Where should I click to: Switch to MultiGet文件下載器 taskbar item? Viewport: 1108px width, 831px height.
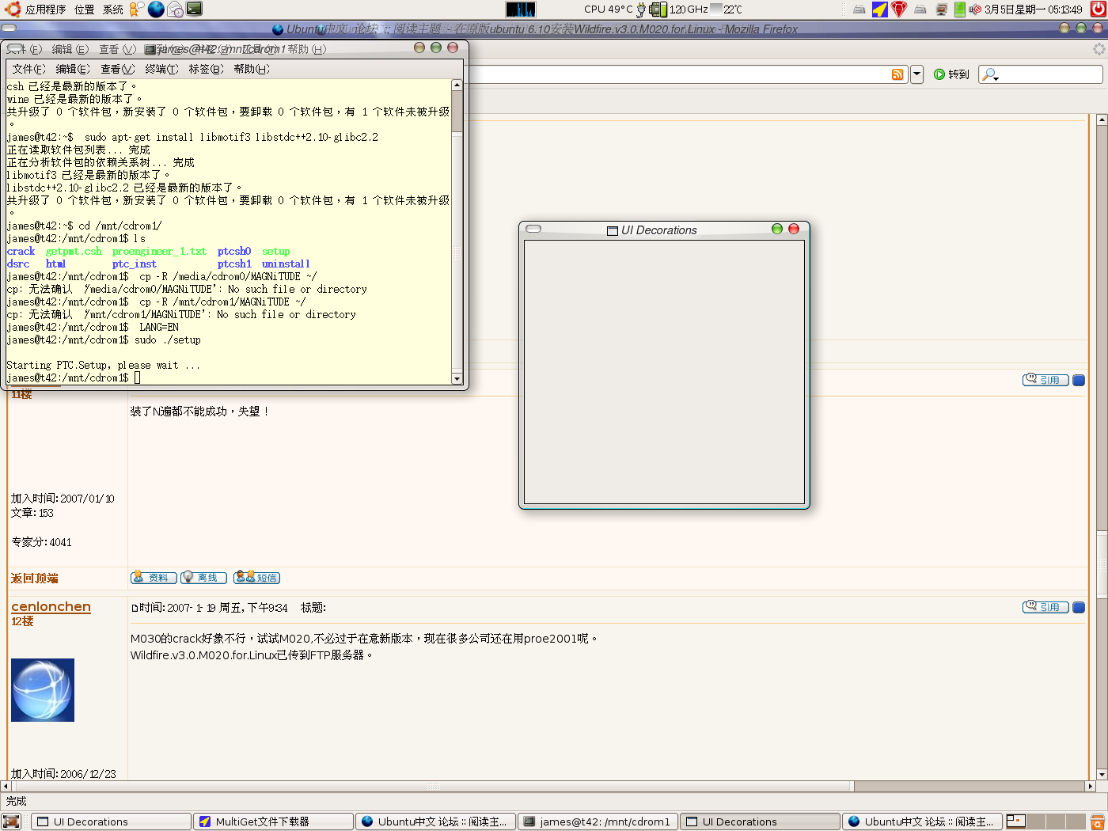(271, 822)
